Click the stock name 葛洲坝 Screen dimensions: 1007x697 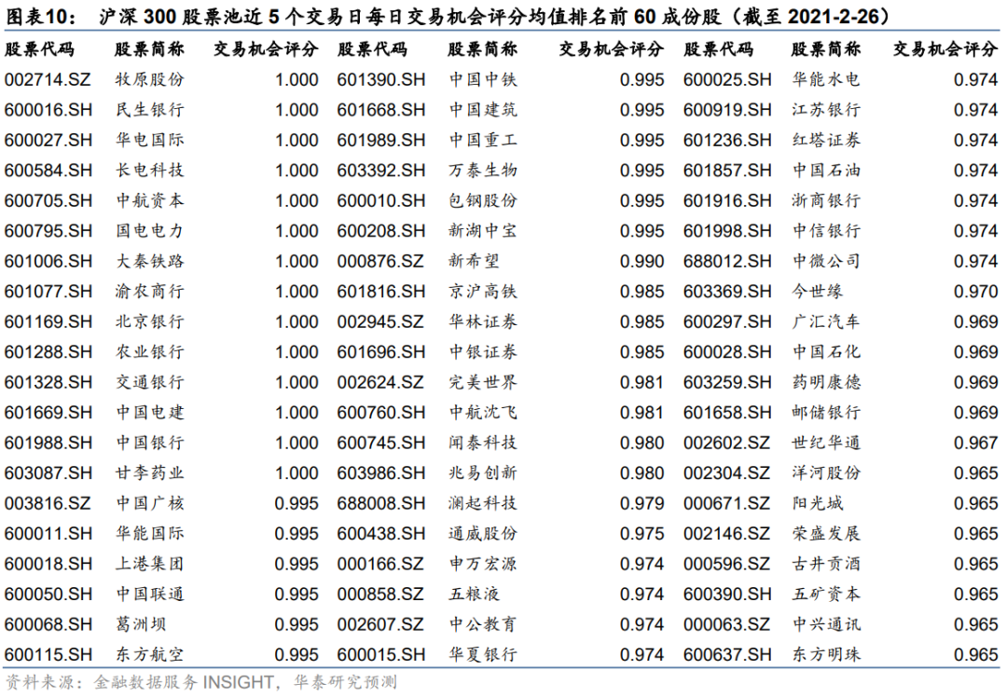[142, 623]
